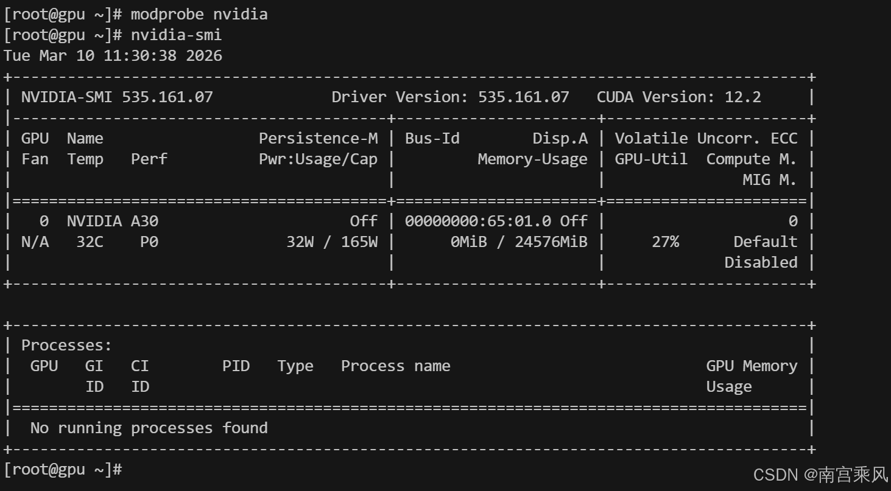This screenshot has width=891, height=491.
Task: Click the memory reading '0MiB / 24576MiB'
Action: (519, 242)
